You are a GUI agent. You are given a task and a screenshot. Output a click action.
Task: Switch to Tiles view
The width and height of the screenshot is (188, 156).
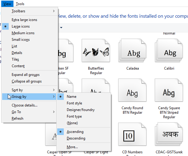point(29,59)
